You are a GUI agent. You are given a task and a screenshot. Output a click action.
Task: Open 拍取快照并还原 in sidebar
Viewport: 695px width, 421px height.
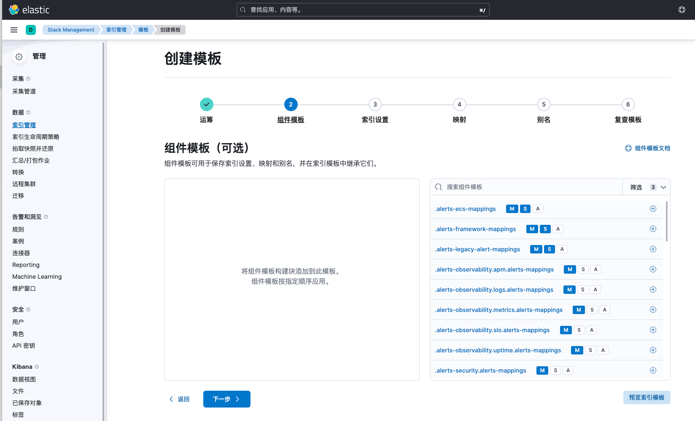click(33, 149)
